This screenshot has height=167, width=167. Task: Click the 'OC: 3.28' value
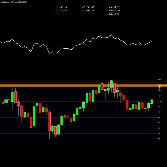coord(114,7)
